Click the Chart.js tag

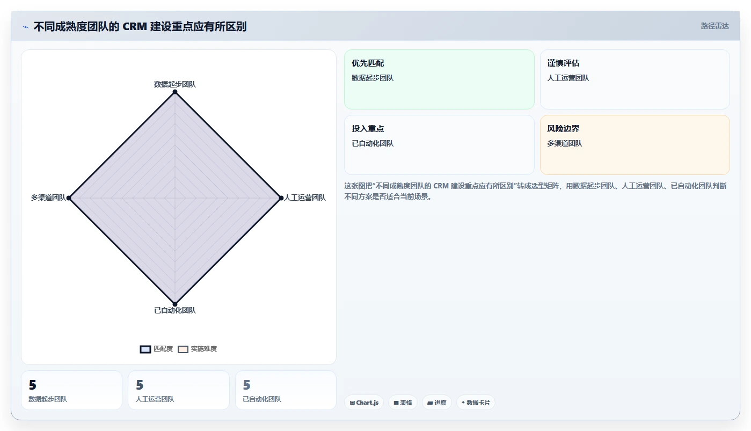[364, 403]
